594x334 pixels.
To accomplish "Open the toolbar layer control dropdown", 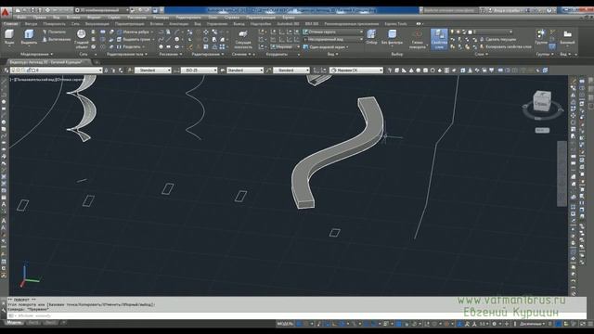I will click(x=56, y=71).
